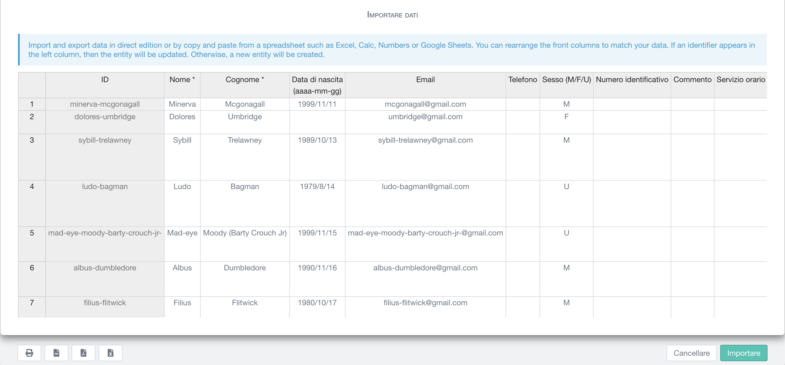This screenshot has width=785, height=365.
Task: Click the print icon button
Action: (29, 353)
